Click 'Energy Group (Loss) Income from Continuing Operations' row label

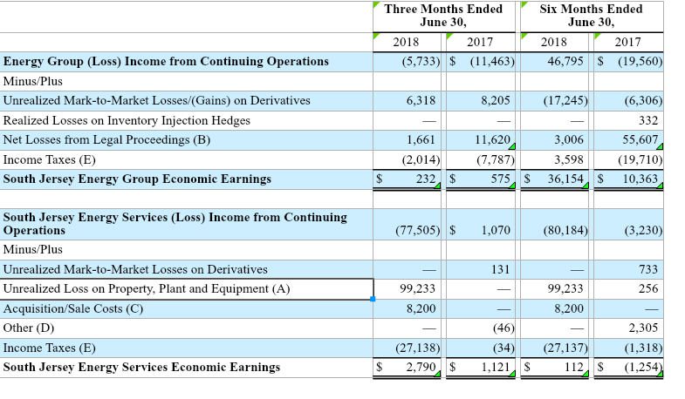pyautogui.click(x=166, y=62)
